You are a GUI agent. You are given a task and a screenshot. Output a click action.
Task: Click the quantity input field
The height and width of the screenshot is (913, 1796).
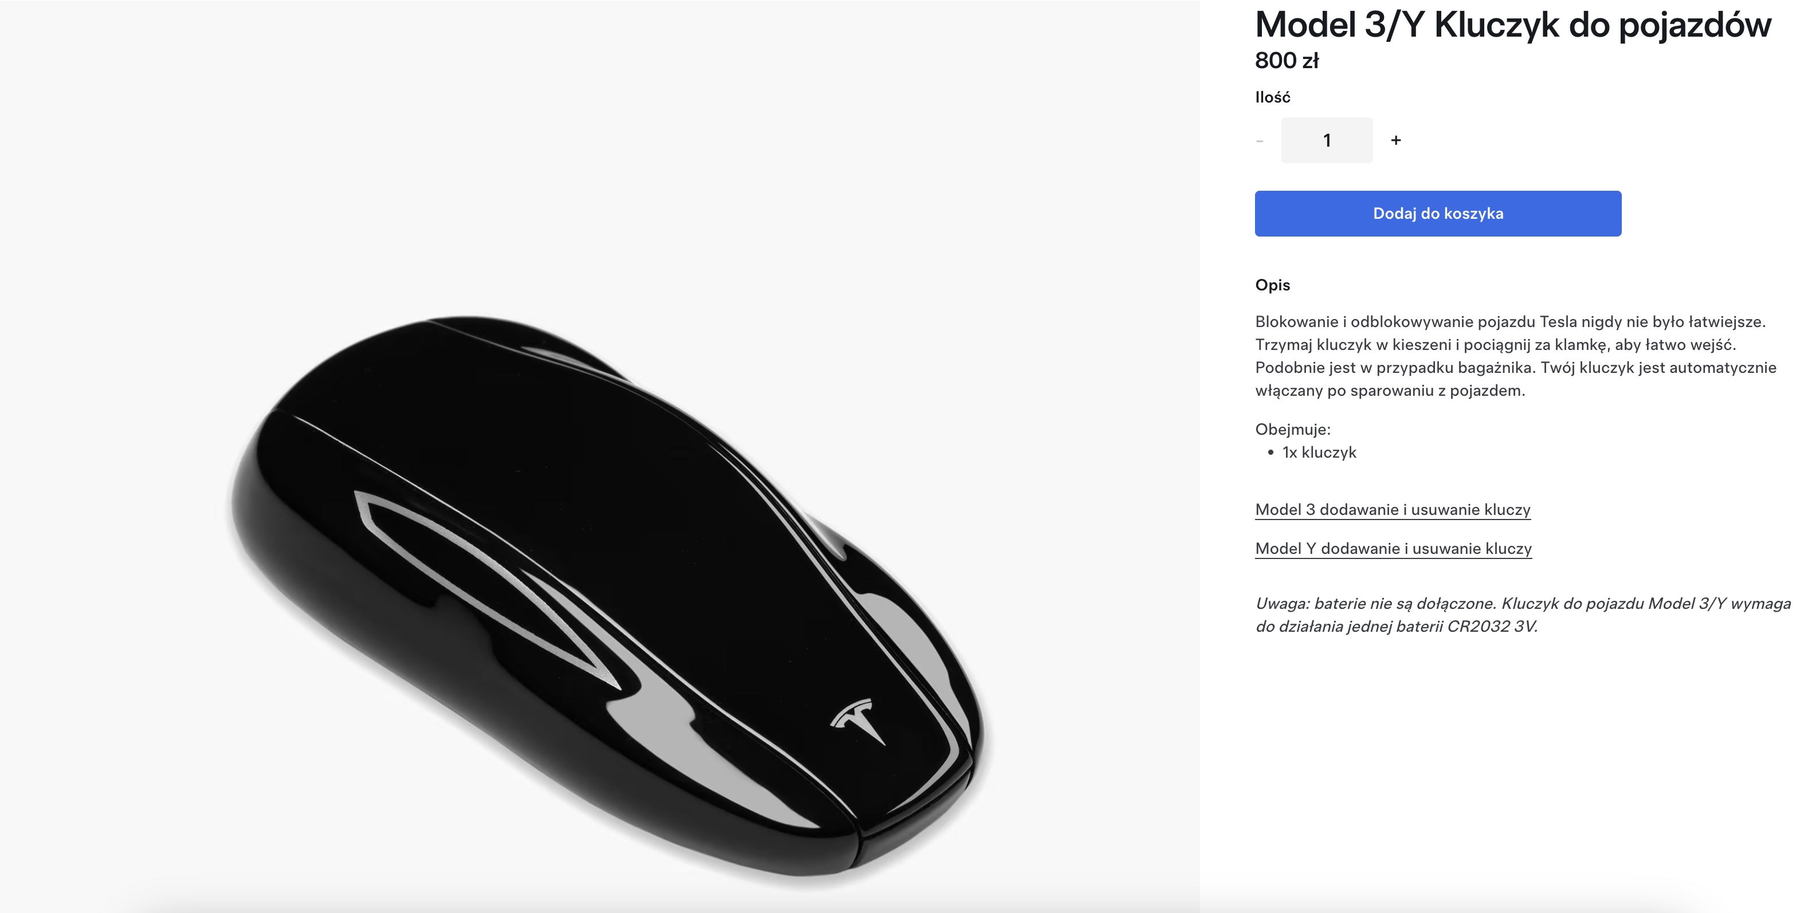1327,140
